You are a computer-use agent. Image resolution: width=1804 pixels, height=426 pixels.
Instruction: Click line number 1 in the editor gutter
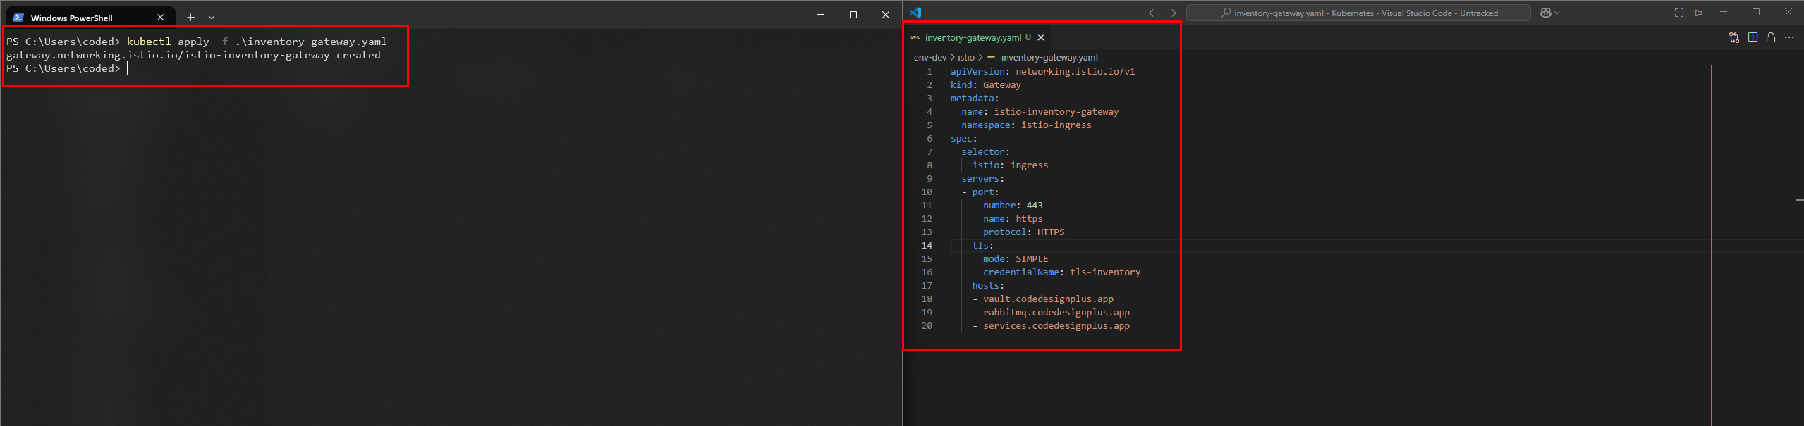(x=930, y=71)
